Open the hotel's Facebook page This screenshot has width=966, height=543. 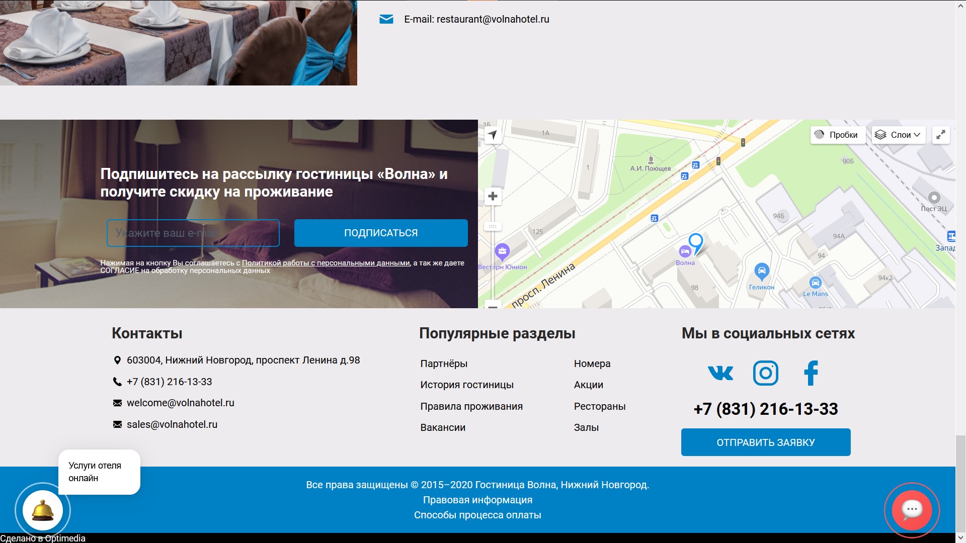[x=811, y=373]
